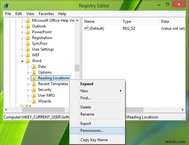Collapse the Word key tree node
Viewport: 189px width, 145px height.
click(x=22, y=61)
